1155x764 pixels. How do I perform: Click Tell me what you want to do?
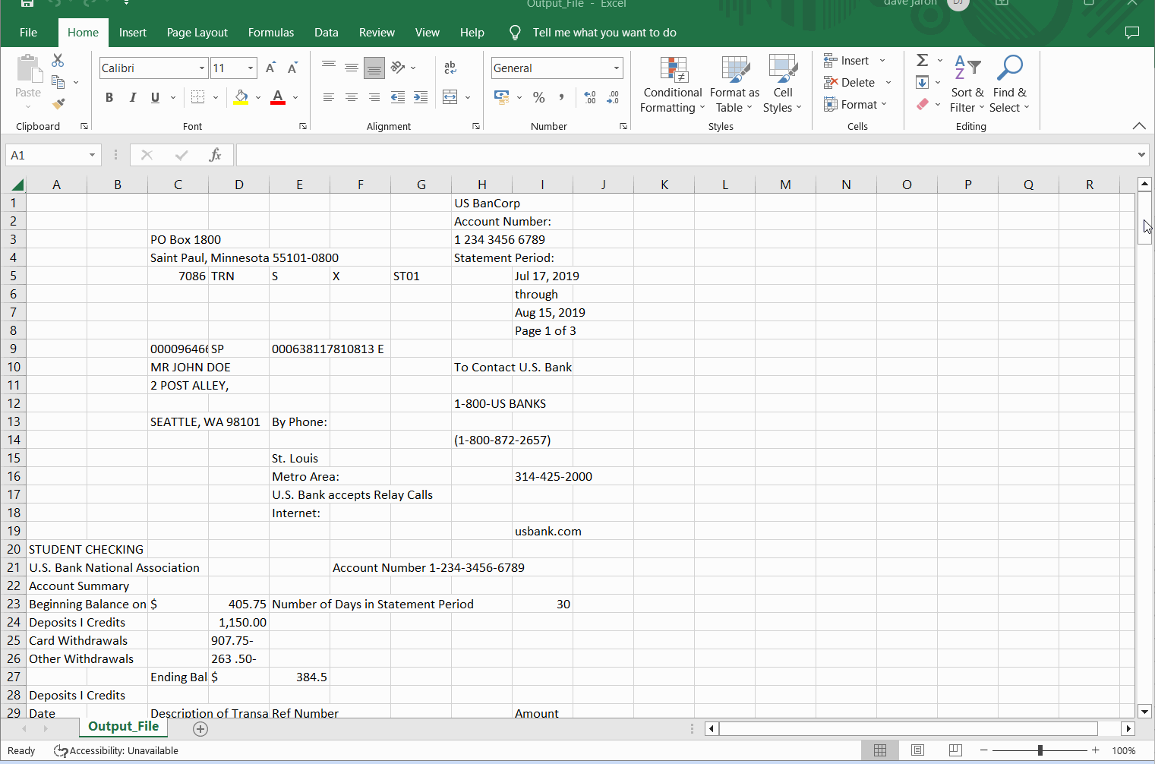coord(604,33)
